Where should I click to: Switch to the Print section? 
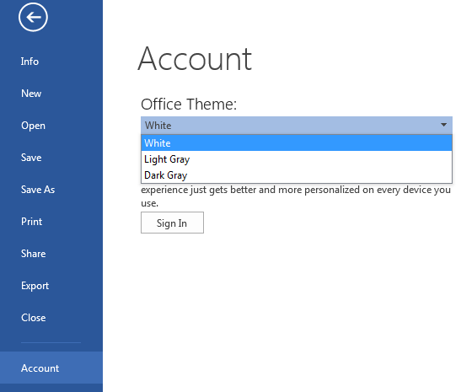(32, 222)
